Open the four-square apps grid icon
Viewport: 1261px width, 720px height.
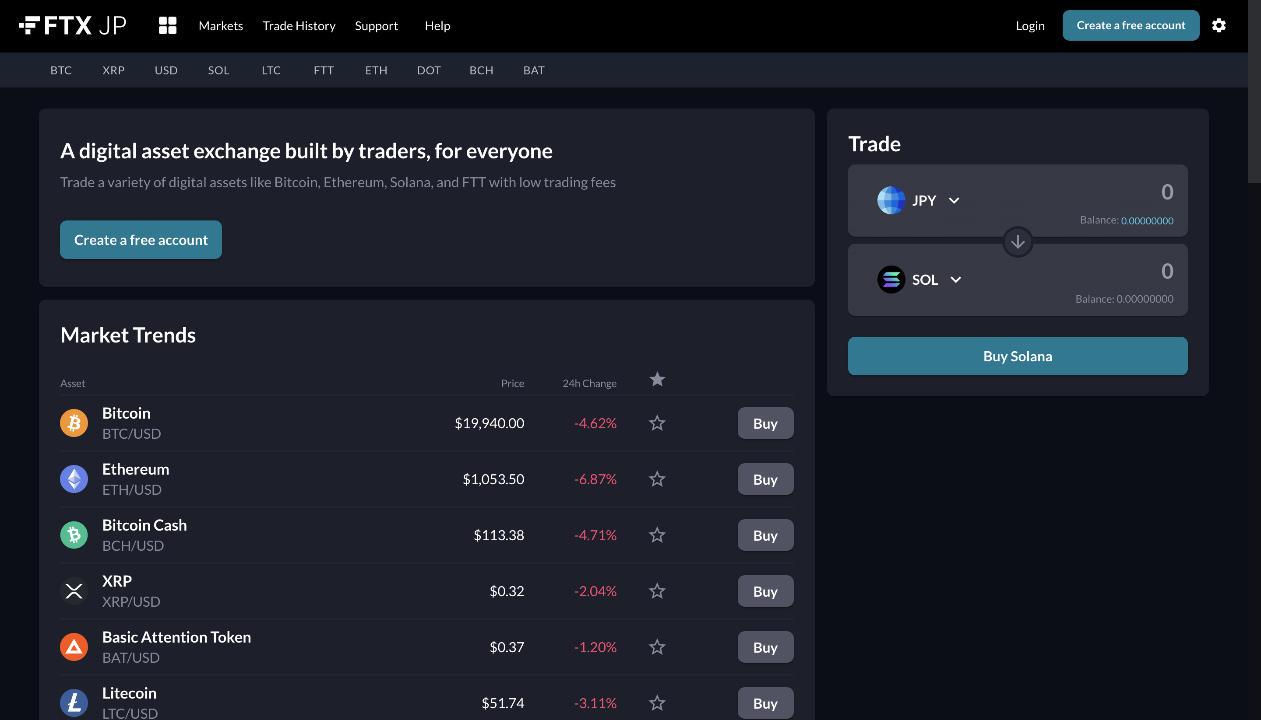(167, 25)
